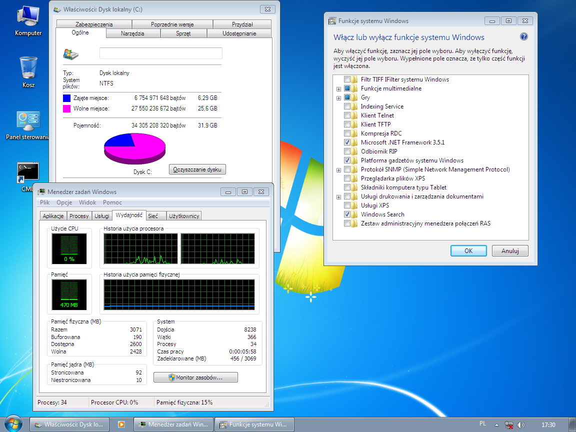
Task: Enable the Klient Telnet checkbox
Action: [347, 115]
